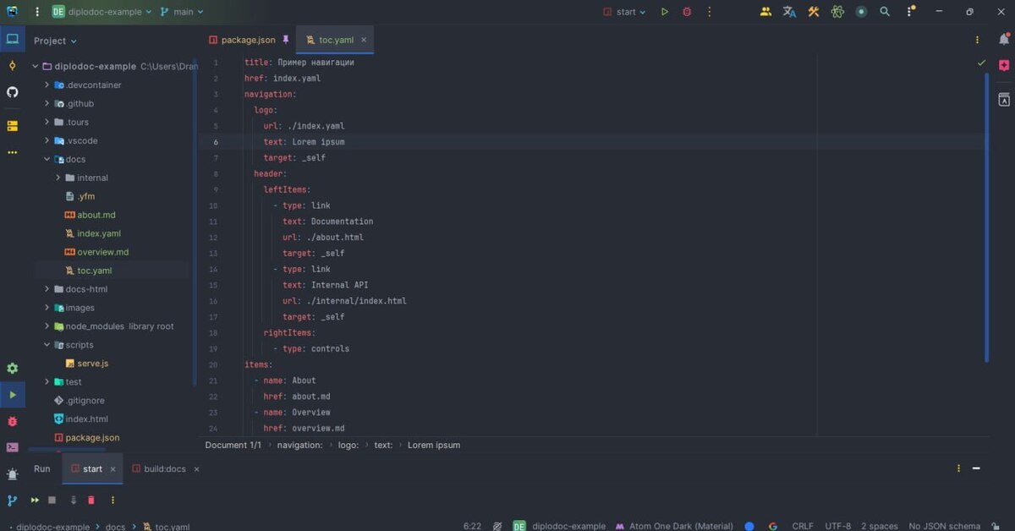The image size is (1015, 531).
Task: Click the notifications bell icon
Action: click(x=1004, y=40)
